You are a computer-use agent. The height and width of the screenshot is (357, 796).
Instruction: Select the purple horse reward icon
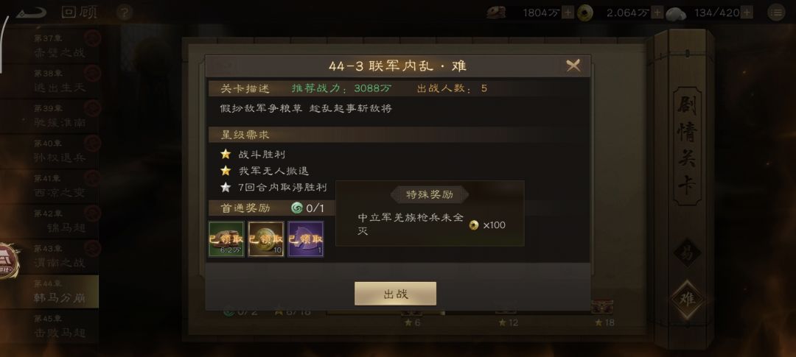pyautogui.click(x=306, y=238)
